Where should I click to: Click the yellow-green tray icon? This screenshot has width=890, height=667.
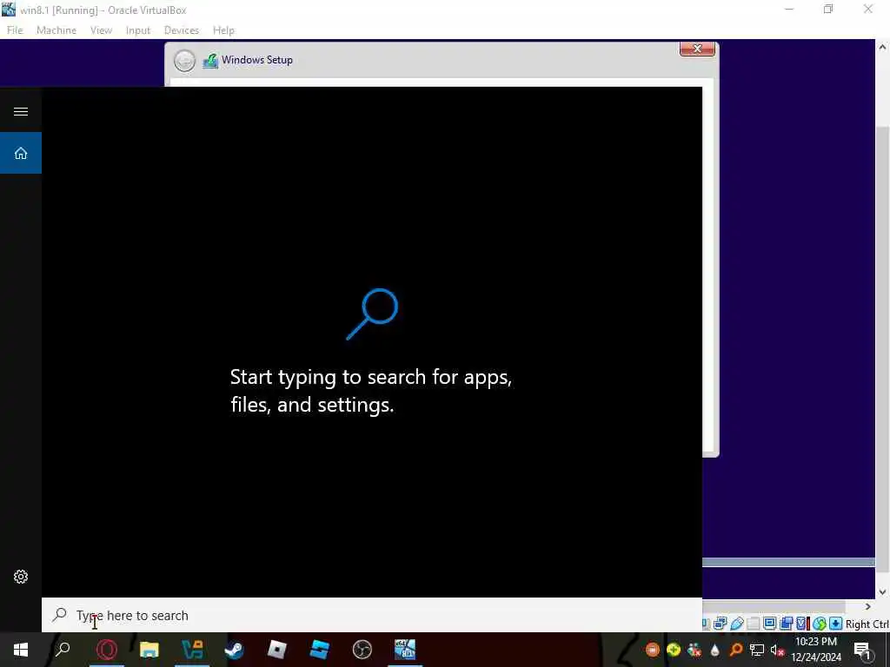674,650
